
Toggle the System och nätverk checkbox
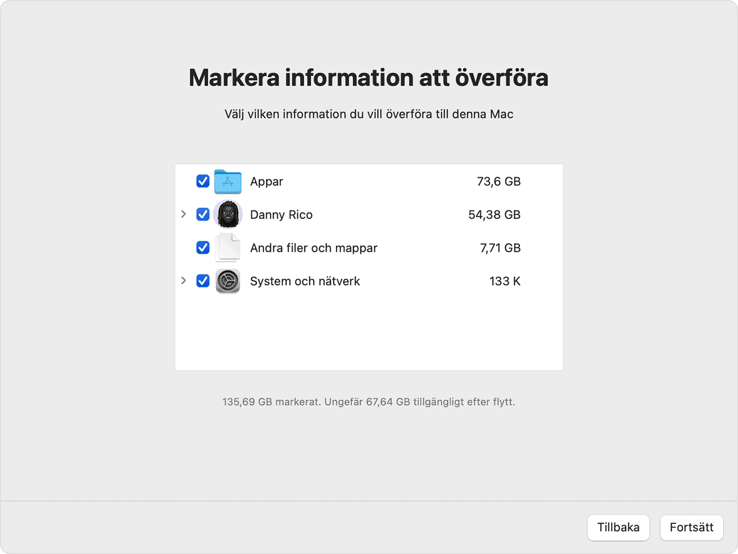[203, 281]
